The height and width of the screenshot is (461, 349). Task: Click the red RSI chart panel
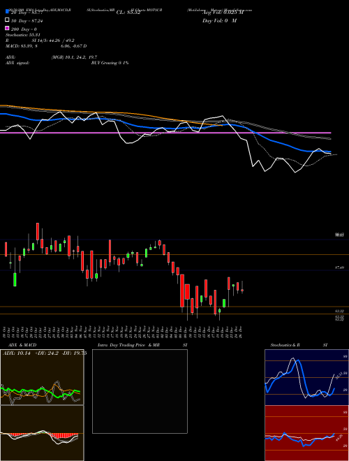[306, 433]
